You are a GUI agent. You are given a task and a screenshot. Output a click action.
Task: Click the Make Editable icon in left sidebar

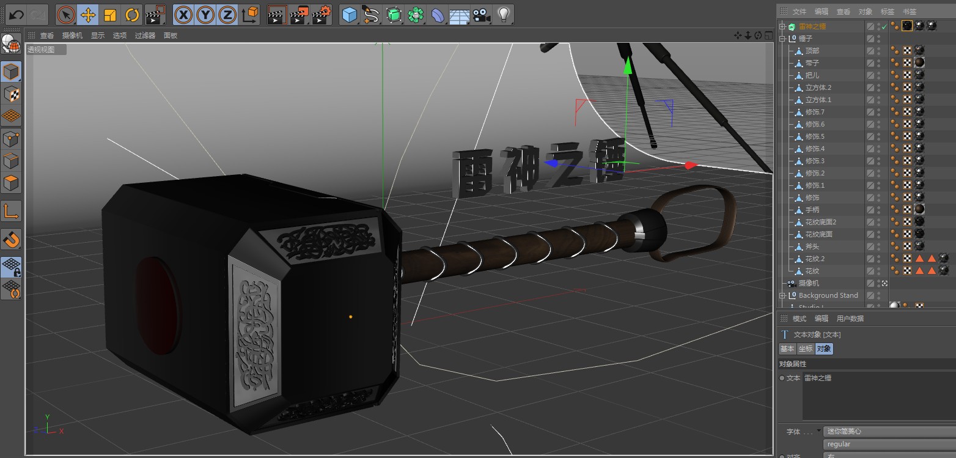pos(11,43)
